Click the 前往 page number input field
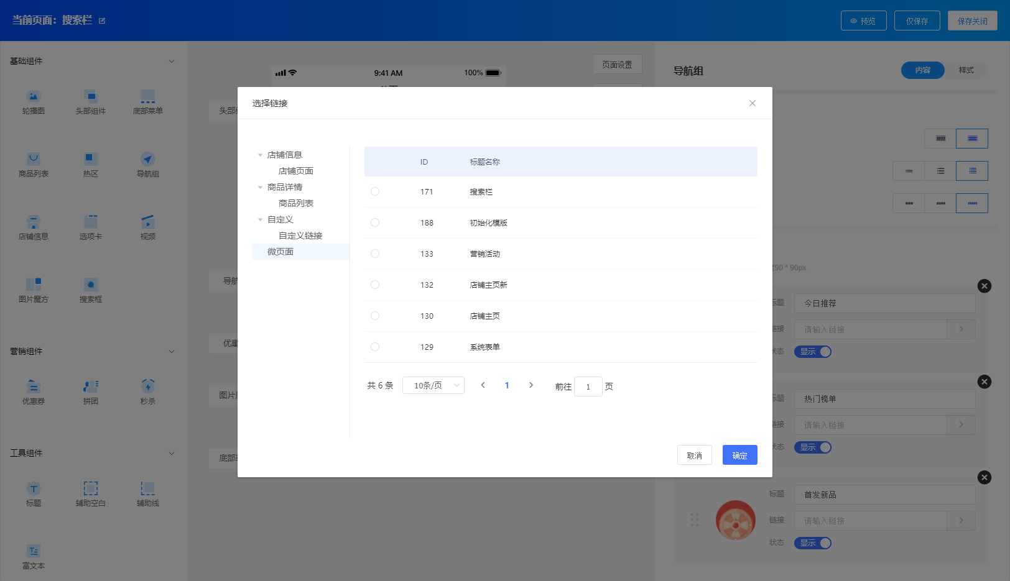Image resolution: width=1010 pixels, height=581 pixels. [588, 386]
